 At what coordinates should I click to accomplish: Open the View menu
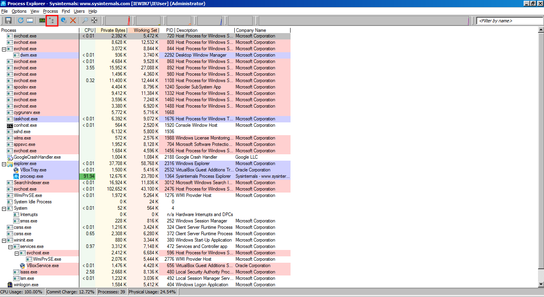click(x=35, y=11)
